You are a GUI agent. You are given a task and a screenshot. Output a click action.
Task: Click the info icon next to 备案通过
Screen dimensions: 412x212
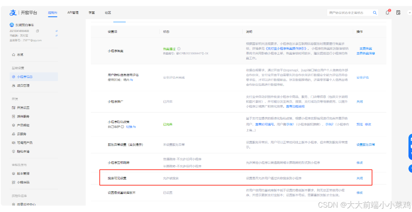click(179, 49)
